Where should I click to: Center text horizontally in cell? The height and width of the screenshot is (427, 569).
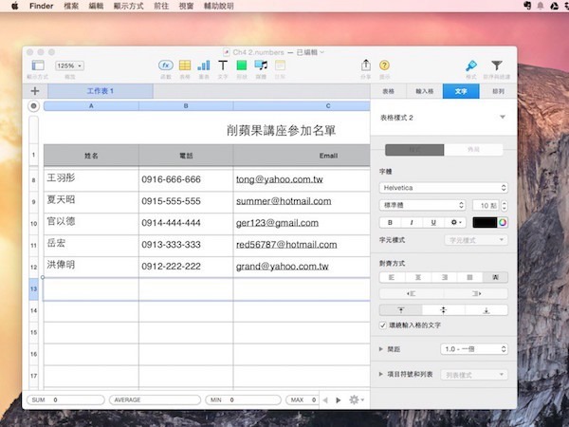click(x=418, y=277)
